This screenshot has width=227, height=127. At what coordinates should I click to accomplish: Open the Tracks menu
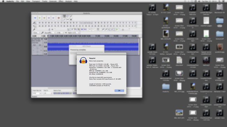45,1
